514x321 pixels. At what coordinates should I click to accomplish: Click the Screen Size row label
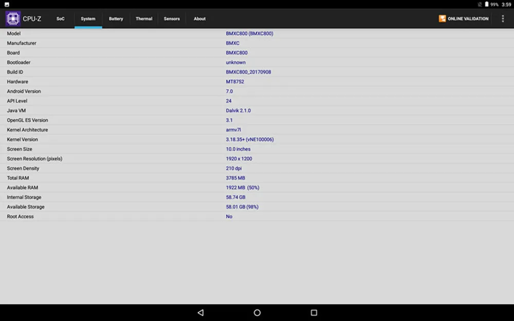[20, 149]
